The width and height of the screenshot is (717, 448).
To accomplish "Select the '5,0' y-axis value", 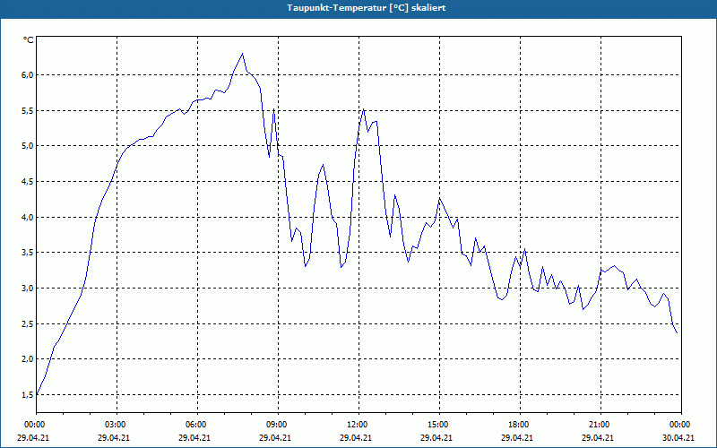I will click(28, 146).
